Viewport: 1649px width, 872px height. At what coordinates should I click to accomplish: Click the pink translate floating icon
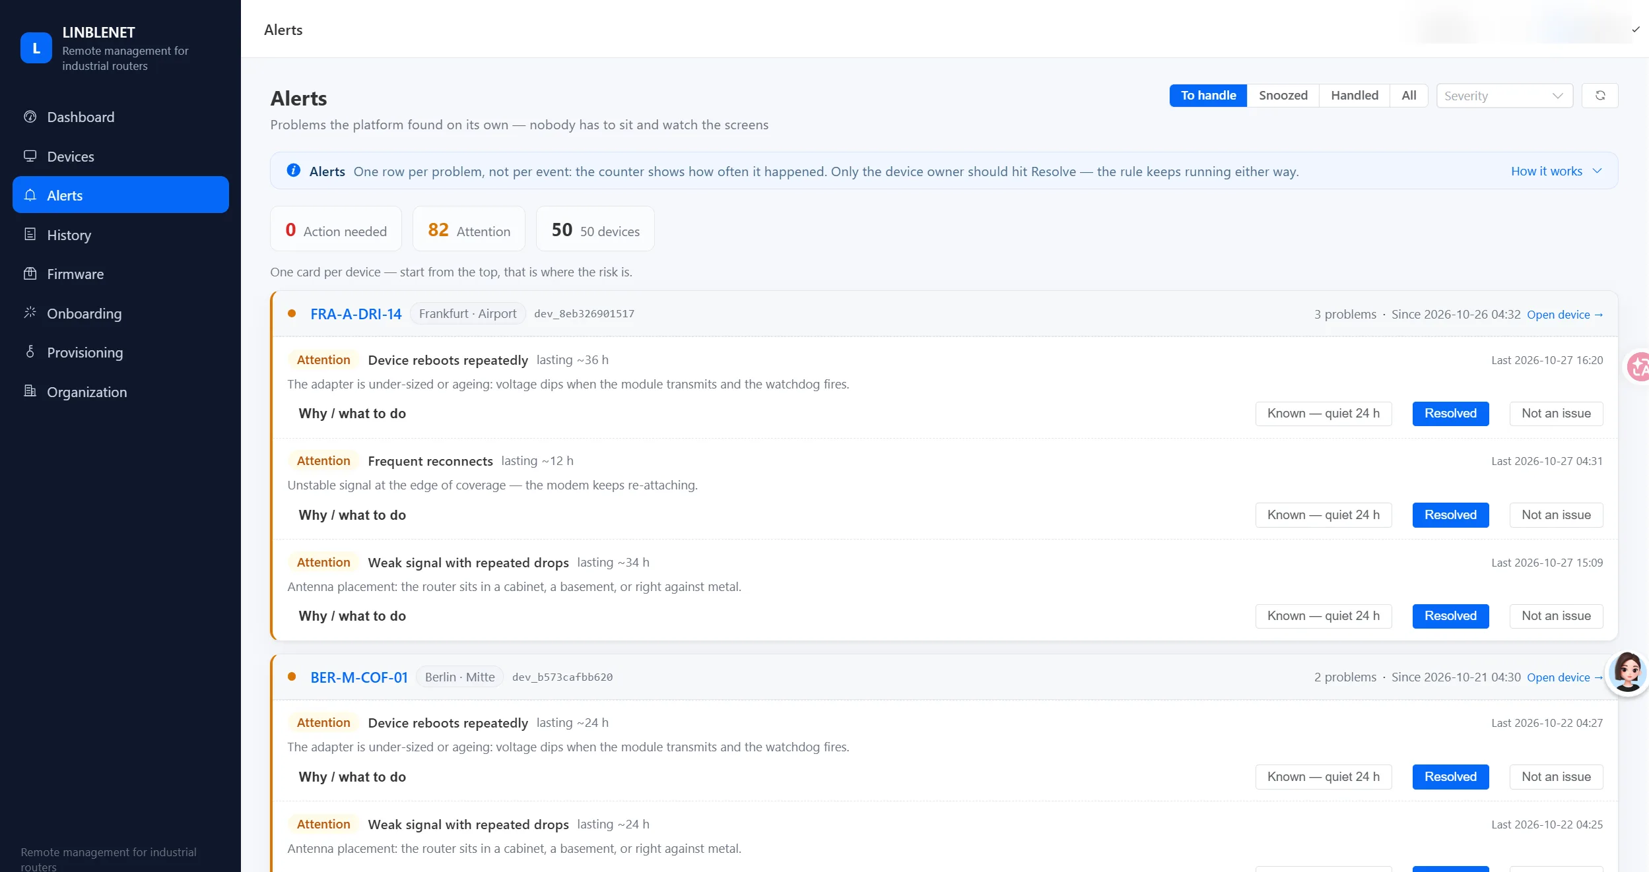click(x=1638, y=367)
